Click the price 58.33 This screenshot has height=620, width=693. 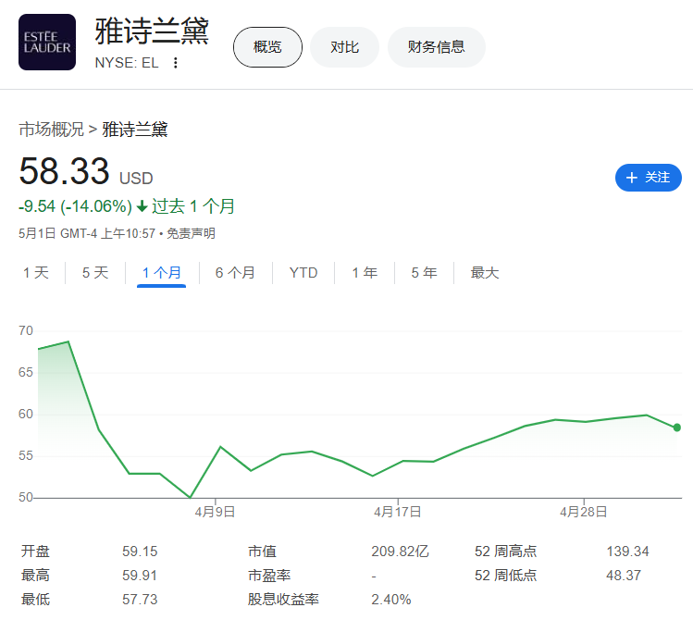[x=64, y=171]
